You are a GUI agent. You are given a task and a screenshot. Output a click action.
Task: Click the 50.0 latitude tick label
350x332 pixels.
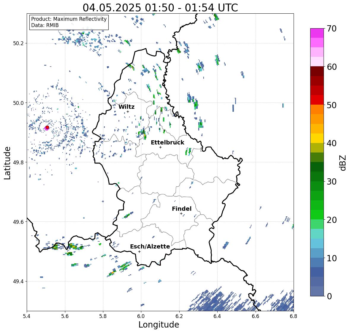18,103
